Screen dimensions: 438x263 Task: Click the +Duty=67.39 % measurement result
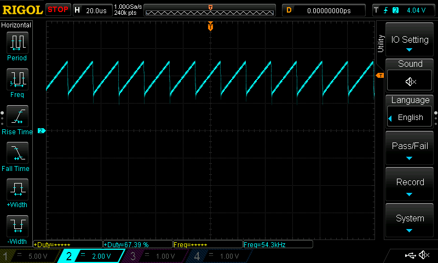[x=138, y=244]
